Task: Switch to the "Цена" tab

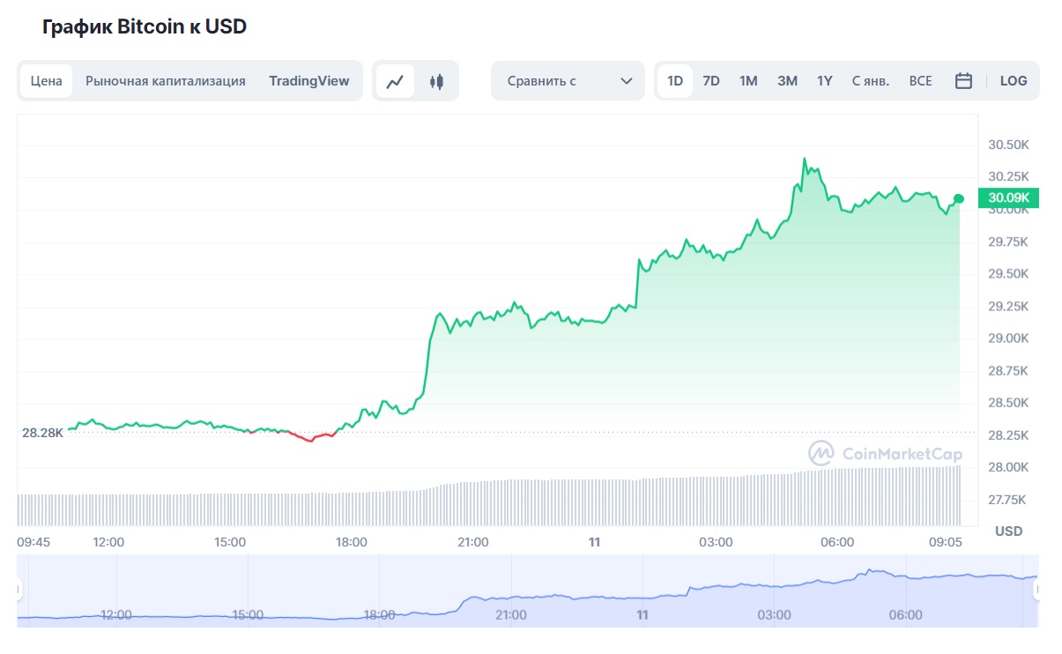Action: [x=47, y=81]
